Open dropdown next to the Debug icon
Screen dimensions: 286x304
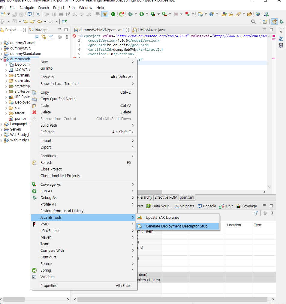pos(136,14)
